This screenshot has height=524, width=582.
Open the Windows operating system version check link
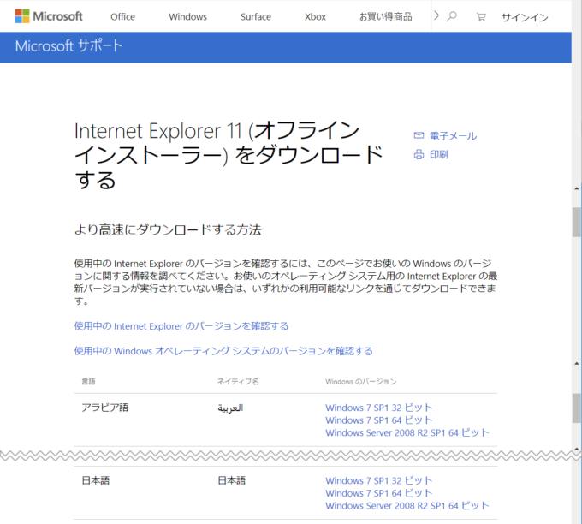tap(223, 351)
